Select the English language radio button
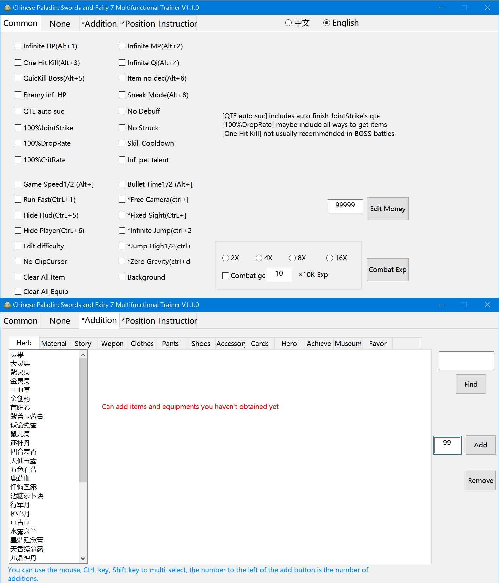 [326, 23]
